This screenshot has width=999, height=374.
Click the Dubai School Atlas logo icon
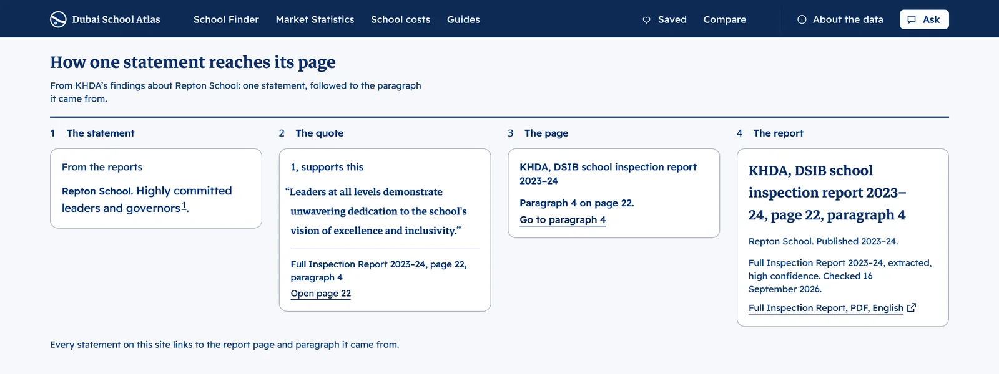click(x=58, y=19)
